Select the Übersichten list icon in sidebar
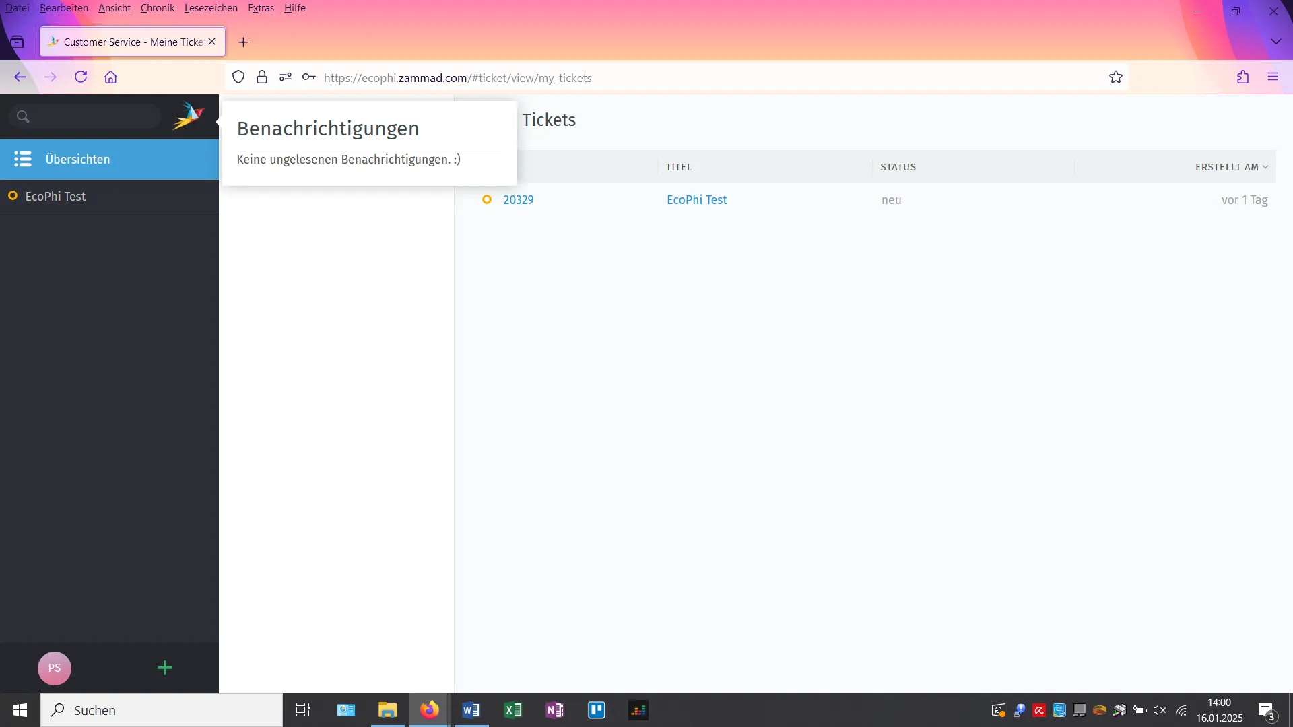1293x727 pixels. point(23,160)
